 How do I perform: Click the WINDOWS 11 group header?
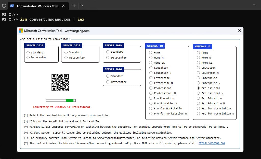click(203, 46)
